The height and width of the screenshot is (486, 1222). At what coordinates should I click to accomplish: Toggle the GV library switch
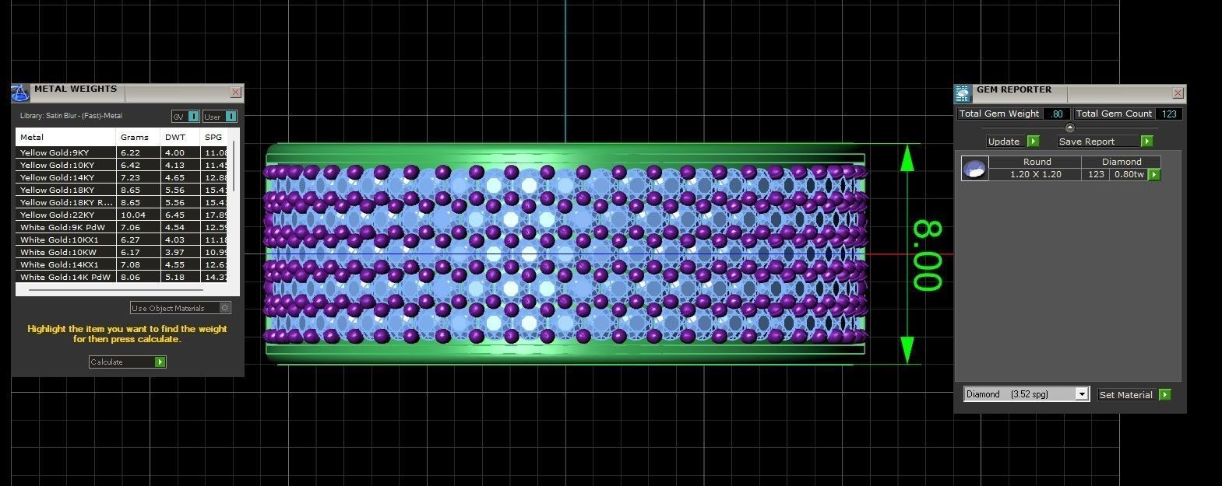[186, 117]
